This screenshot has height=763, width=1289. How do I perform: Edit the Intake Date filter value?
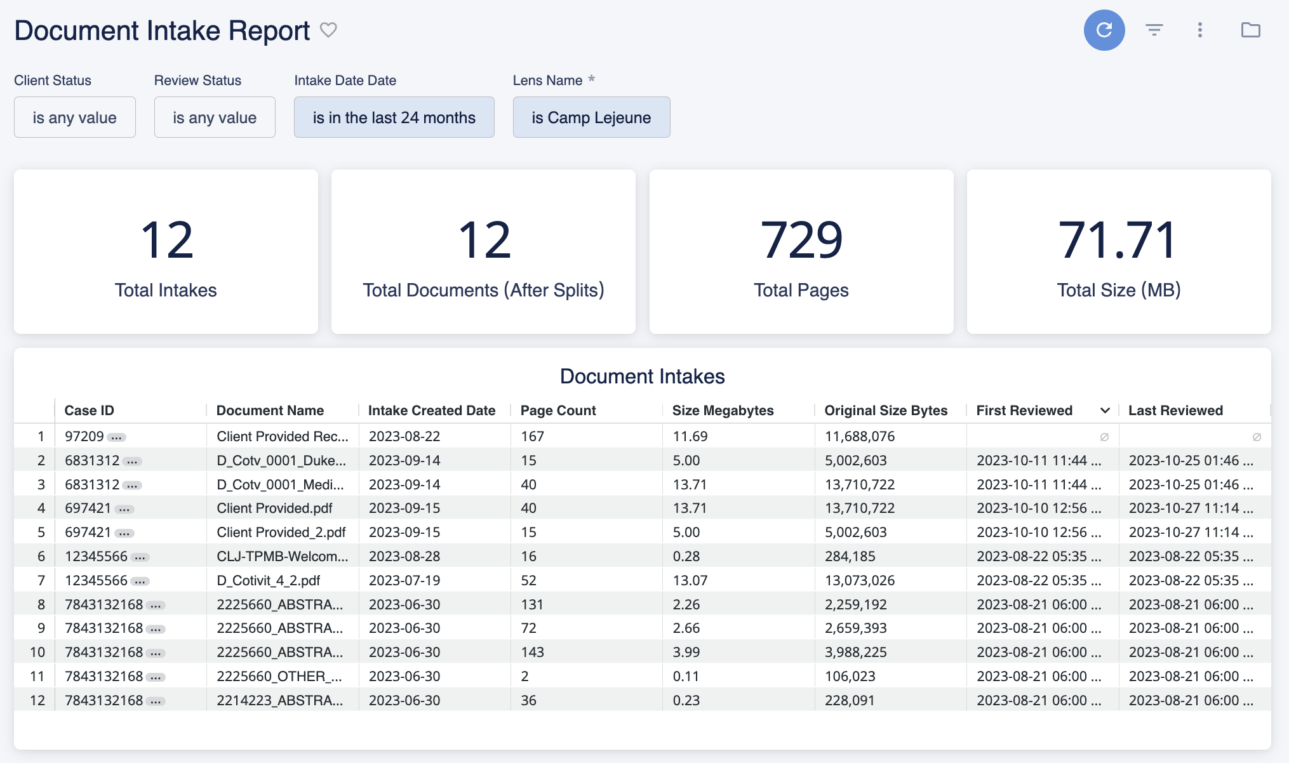pos(394,117)
